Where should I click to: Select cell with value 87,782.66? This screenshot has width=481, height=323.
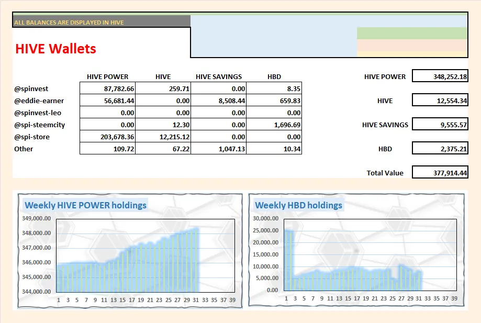coord(108,88)
